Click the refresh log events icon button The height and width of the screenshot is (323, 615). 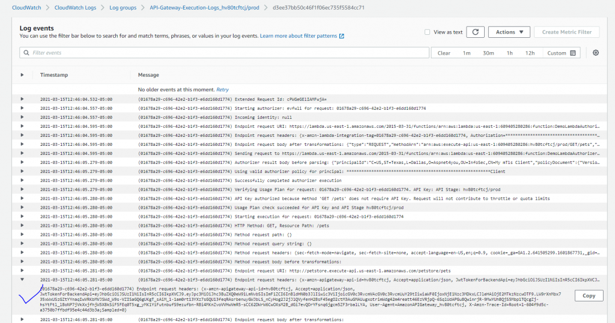[x=476, y=32]
